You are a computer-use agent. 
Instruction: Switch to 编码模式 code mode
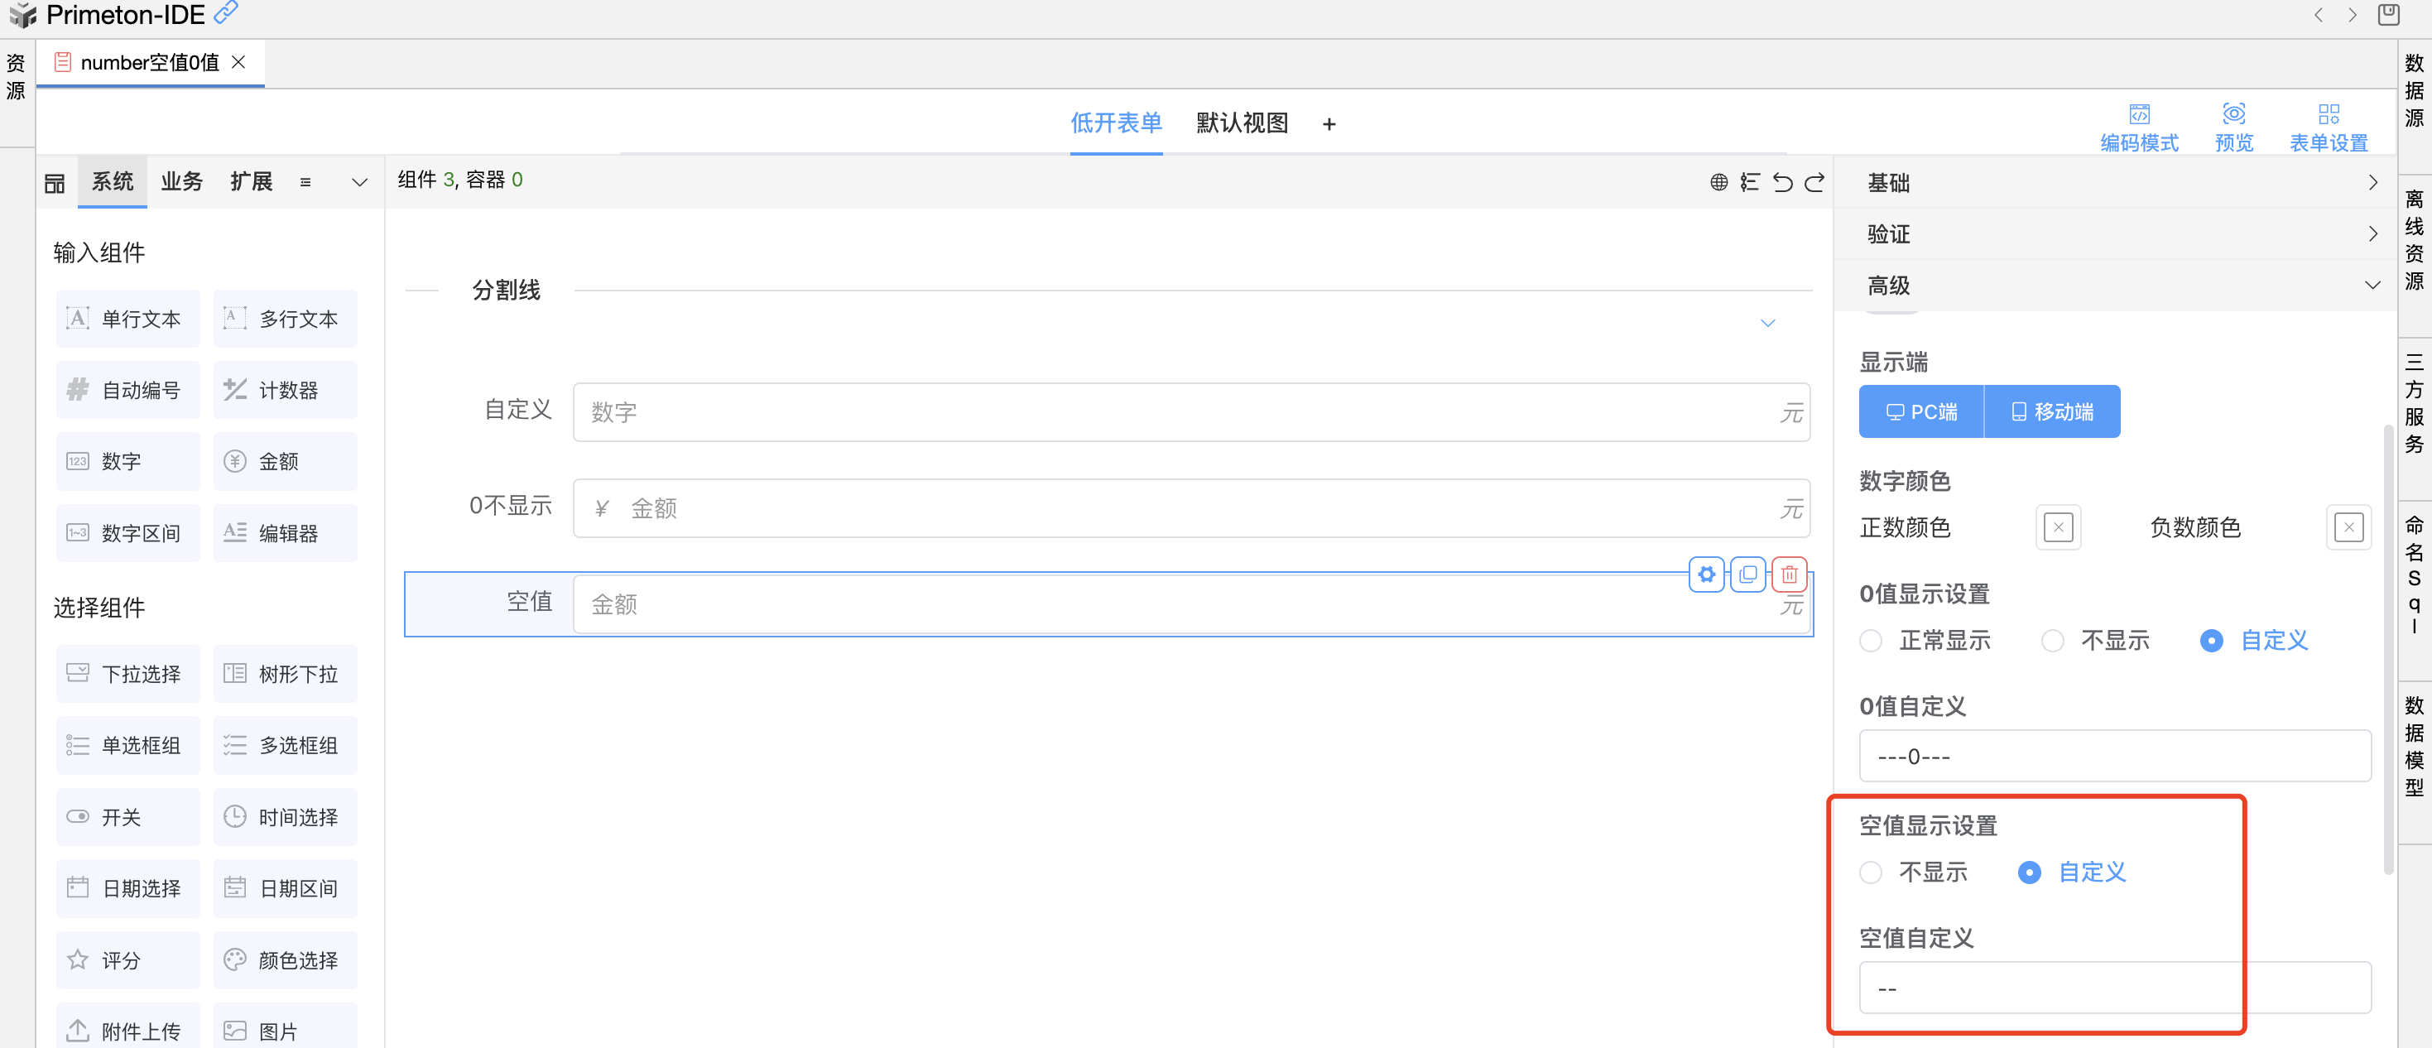(2138, 127)
